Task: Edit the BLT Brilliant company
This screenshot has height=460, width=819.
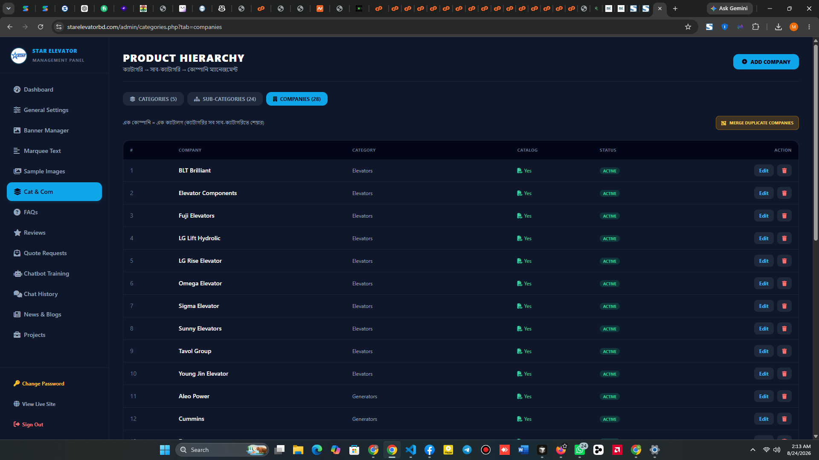Action: (x=764, y=171)
